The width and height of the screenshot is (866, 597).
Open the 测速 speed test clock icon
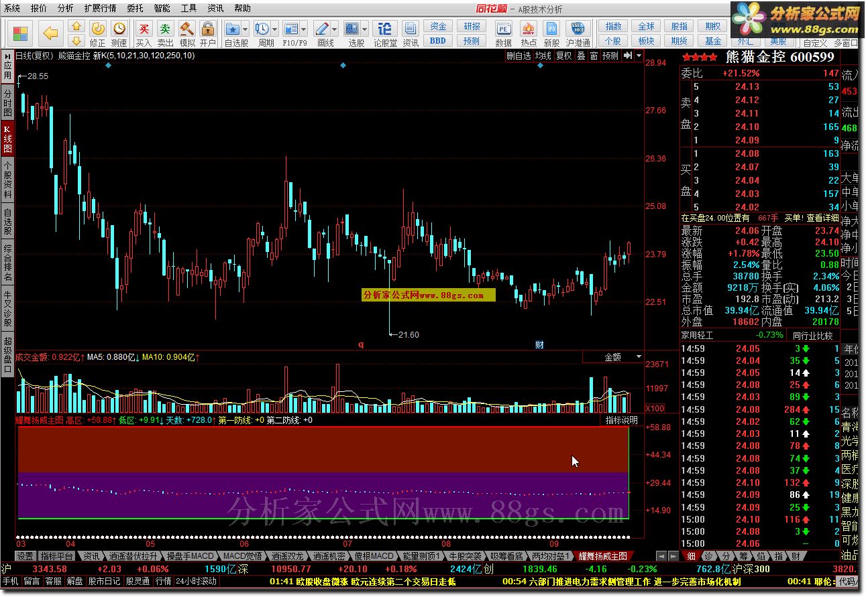point(119,28)
